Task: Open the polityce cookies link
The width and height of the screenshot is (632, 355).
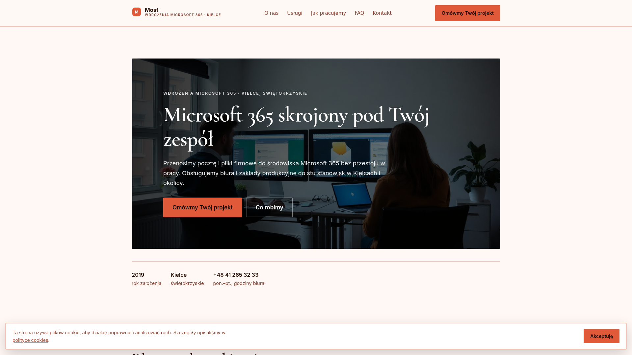Action: click(x=30, y=340)
